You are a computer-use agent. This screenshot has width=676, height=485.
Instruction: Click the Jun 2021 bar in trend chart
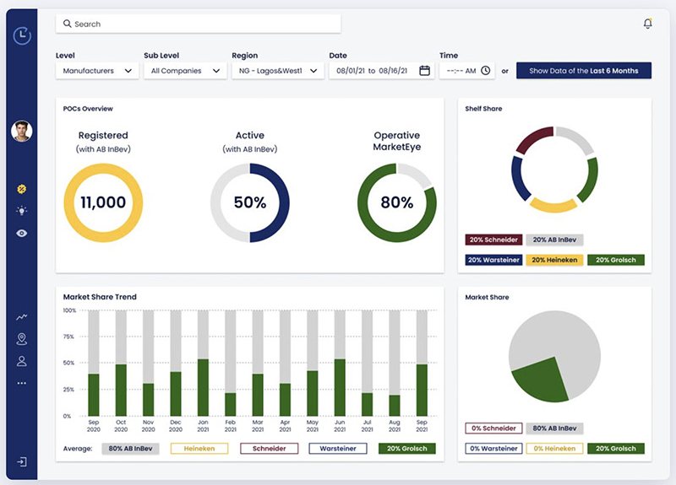(340, 363)
